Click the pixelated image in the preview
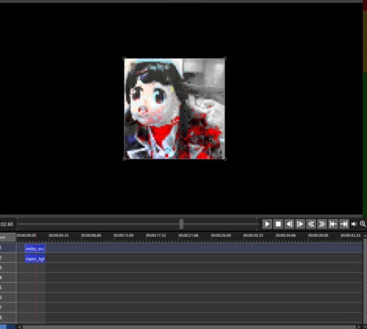This screenshot has width=367, height=329. 174,109
